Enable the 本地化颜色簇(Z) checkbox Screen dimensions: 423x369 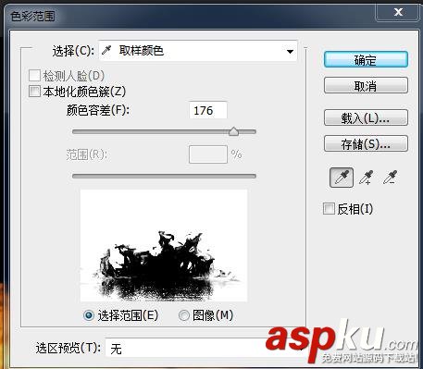click(x=34, y=92)
